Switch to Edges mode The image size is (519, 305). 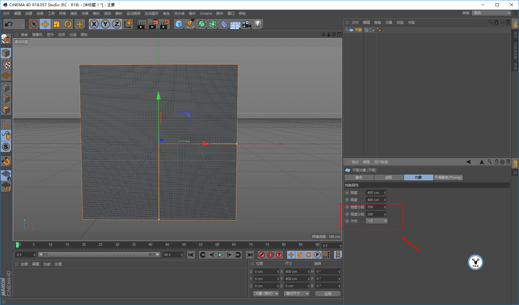[6, 99]
